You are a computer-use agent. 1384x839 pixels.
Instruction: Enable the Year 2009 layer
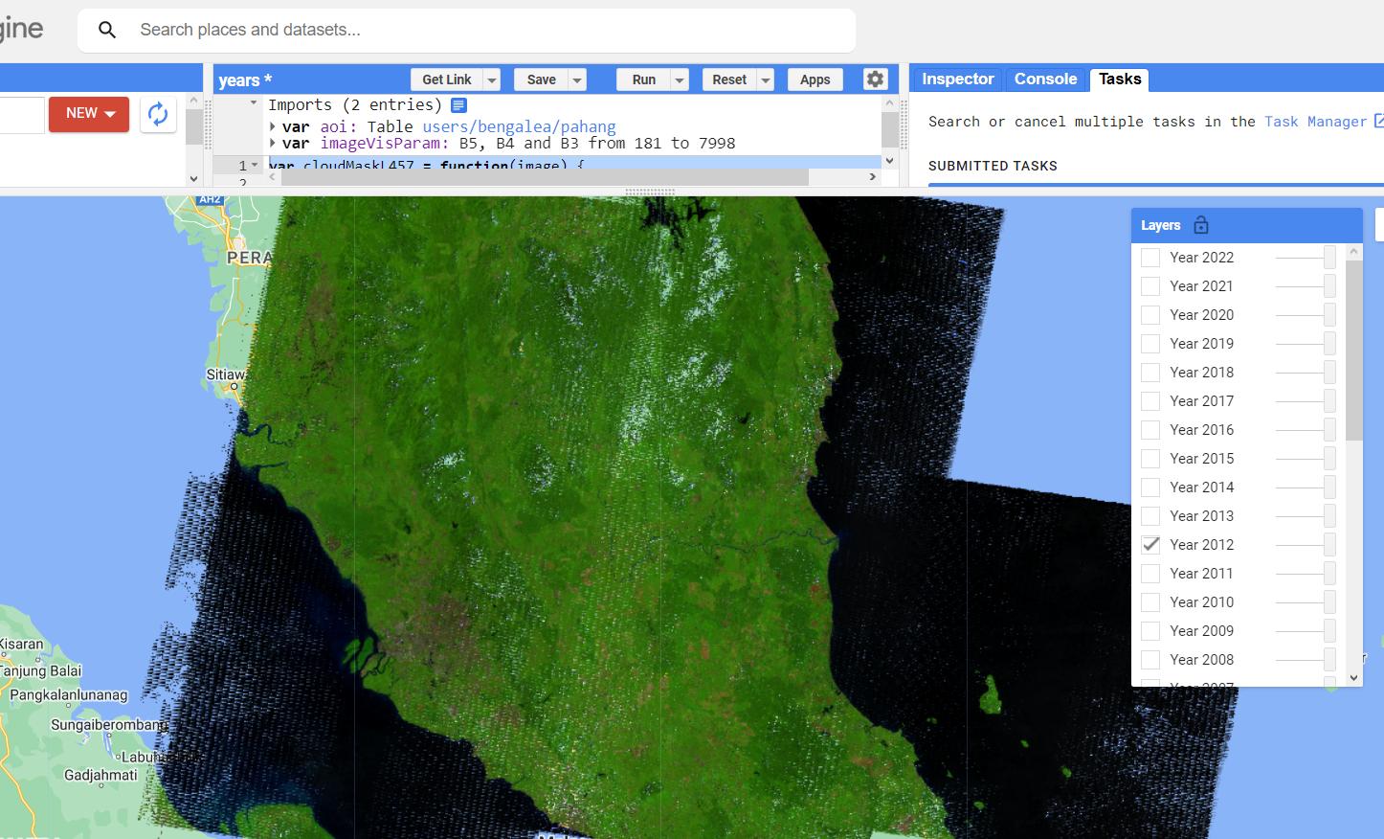1150,631
